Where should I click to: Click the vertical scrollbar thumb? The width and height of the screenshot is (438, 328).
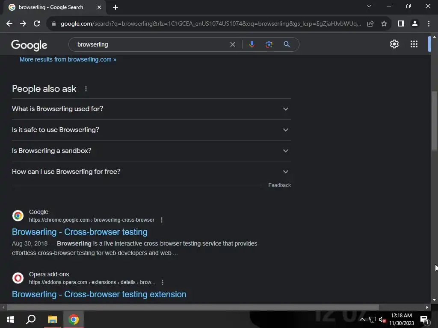click(x=434, y=121)
